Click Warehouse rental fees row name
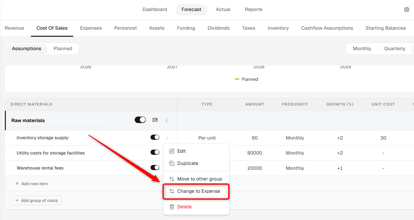414x220 pixels. 40,168
